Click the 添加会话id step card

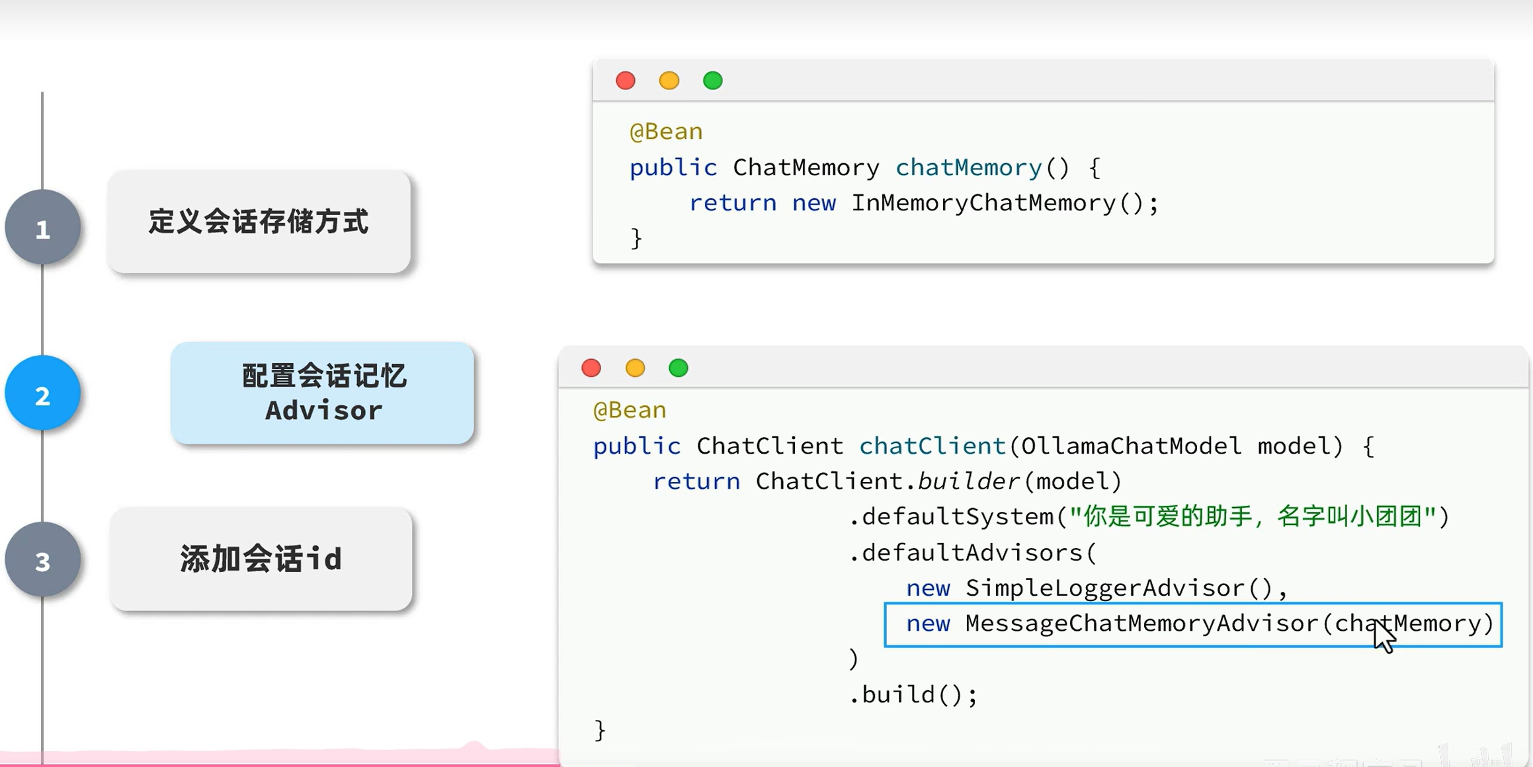pos(261,559)
